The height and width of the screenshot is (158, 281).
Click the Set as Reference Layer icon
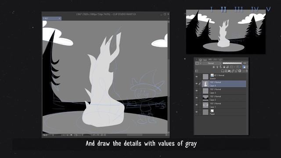point(217,67)
